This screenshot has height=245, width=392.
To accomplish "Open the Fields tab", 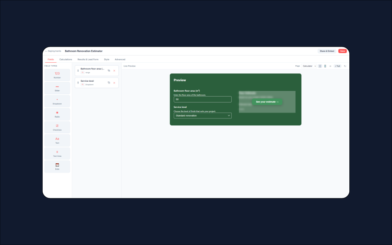I will [x=51, y=59].
